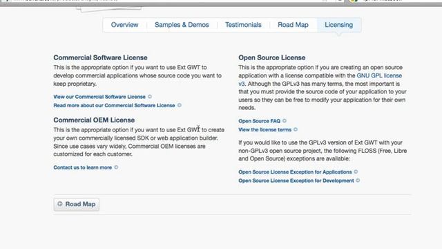Click arrow icon next to Contact us to learn more
Viewport: 442px width, 249px height.
click(x=116, y=167)
